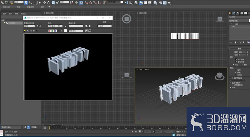This screenshot has width=250, height=137.
Task: Toggle Keyboard Shortcut Override icon
Action: (81, 3)
